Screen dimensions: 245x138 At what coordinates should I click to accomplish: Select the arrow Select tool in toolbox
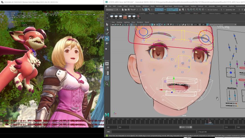click(107, 25)
